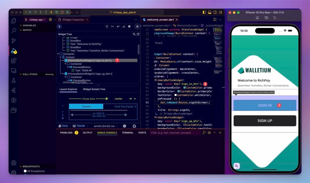
Task: Select Text 'Welcome to RichPay' tree row
Action: 86,44
